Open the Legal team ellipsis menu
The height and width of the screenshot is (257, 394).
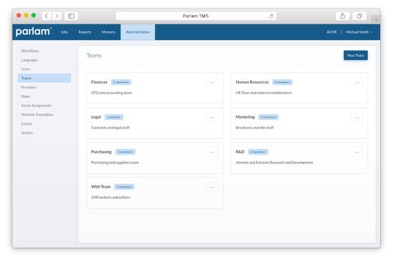click(x=213, y=118)
